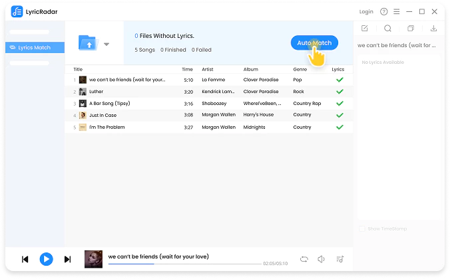Click the lyrics checkmark for we can't be friends
The height and width of the screenshot is (279, 450).
(339, 80)
